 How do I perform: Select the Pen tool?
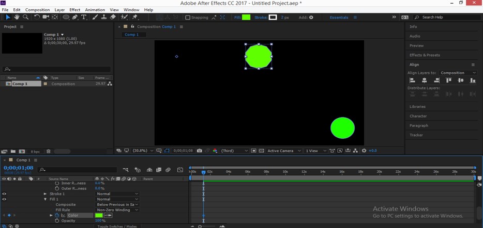pyautogui.click(x=75, y=17)
